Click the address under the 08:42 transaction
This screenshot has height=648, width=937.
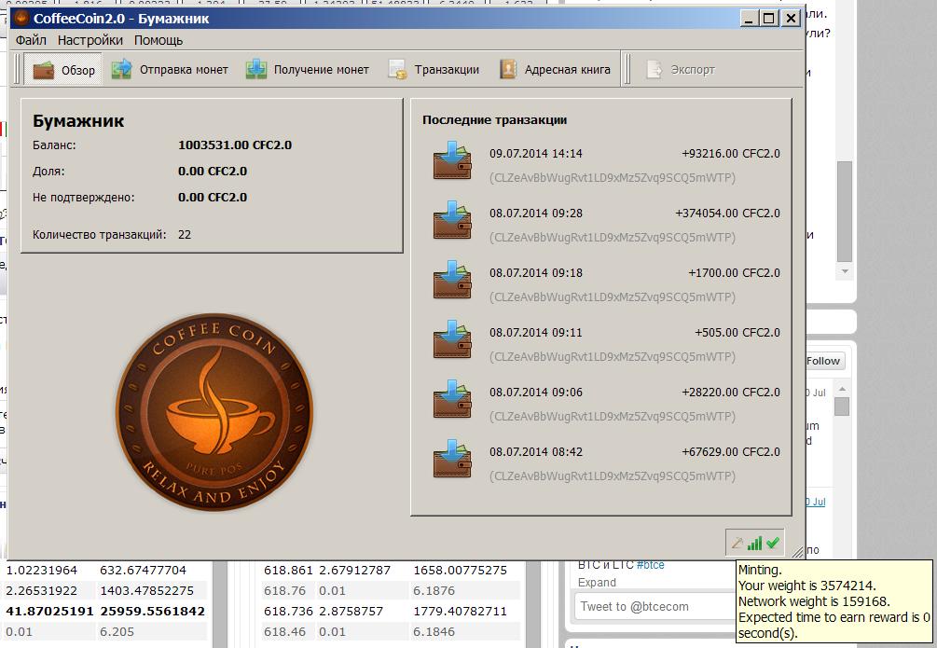[613, 476]
